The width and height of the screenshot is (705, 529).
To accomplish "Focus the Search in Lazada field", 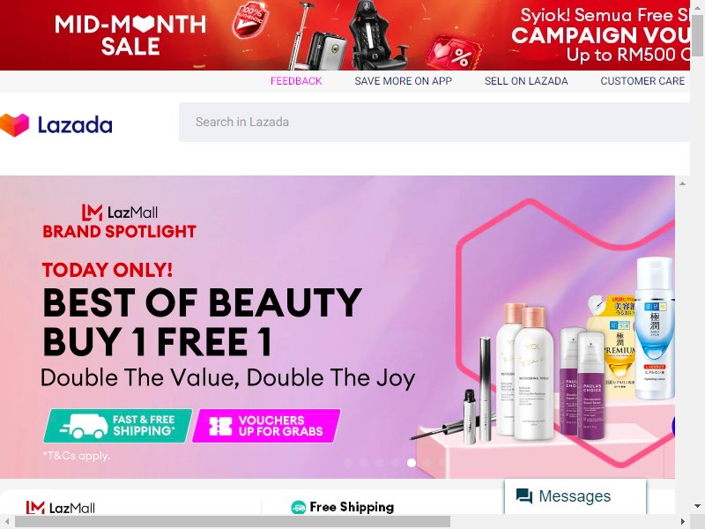I will [x=434, y=122].
